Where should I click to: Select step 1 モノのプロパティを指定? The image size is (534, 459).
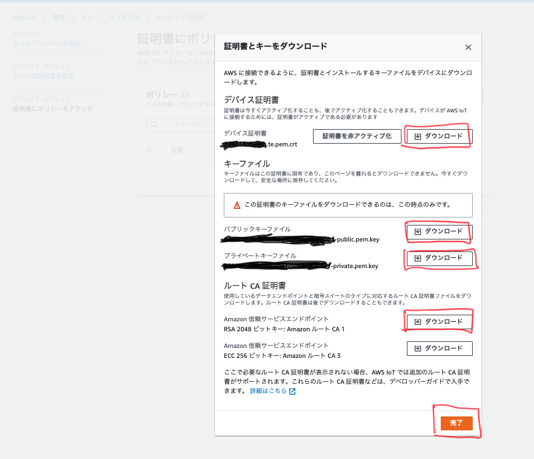[47, 43]
